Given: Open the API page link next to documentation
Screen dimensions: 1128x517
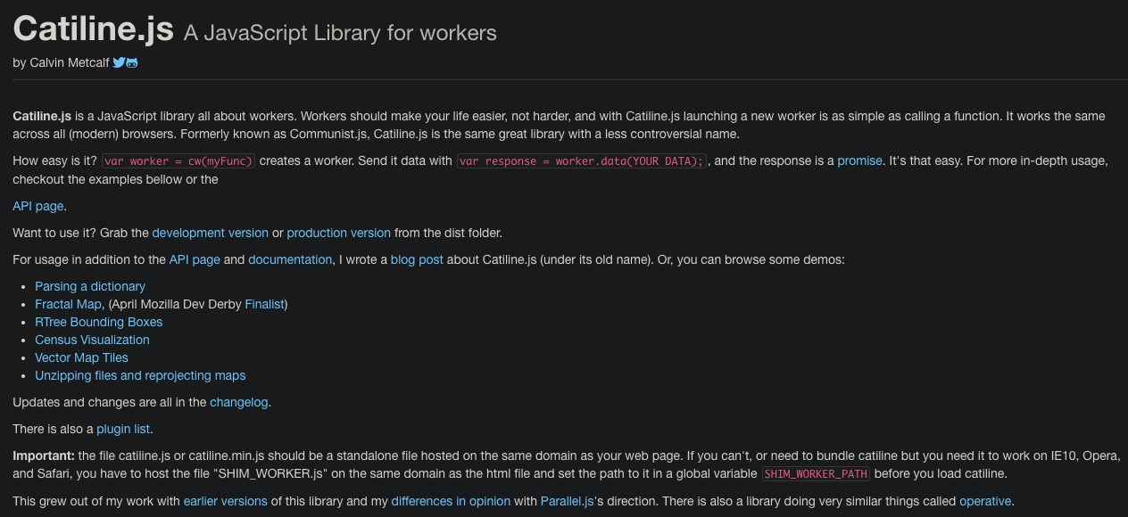Looking at the screenshot, I should (x=195, y=259).
